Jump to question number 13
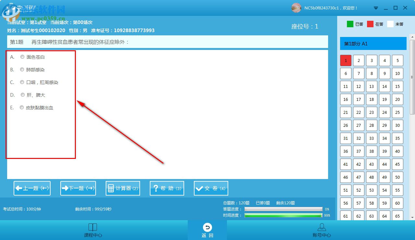 pos(372,86)
